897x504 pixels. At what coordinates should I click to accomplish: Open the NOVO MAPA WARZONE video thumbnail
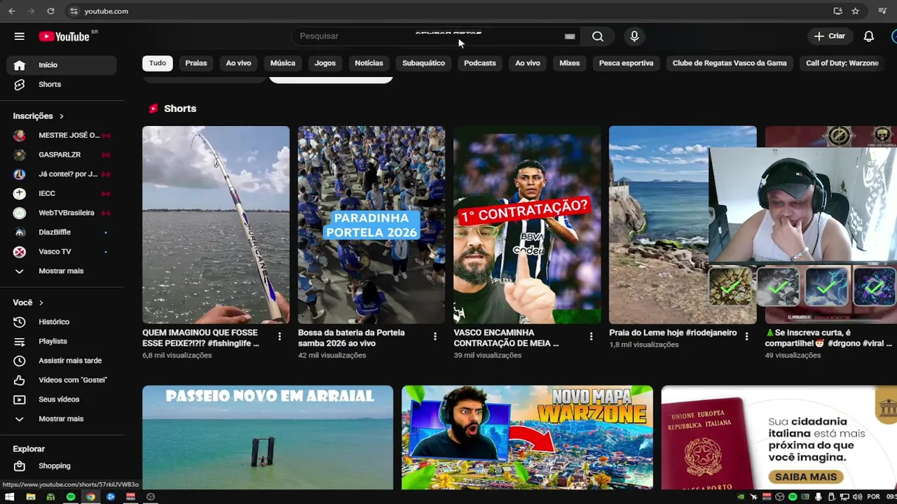tap(527, 437)
